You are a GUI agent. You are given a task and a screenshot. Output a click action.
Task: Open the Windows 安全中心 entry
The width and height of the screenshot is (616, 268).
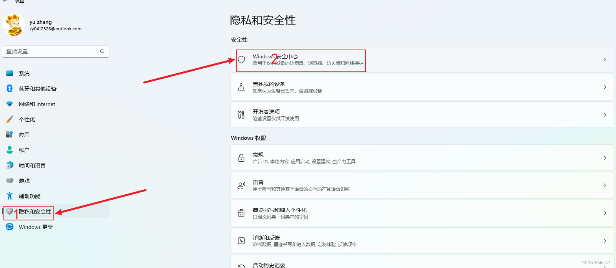click(422, 60)
